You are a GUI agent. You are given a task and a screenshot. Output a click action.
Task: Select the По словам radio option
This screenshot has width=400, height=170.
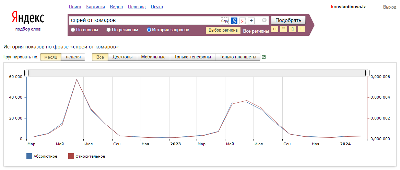point(73,30)
